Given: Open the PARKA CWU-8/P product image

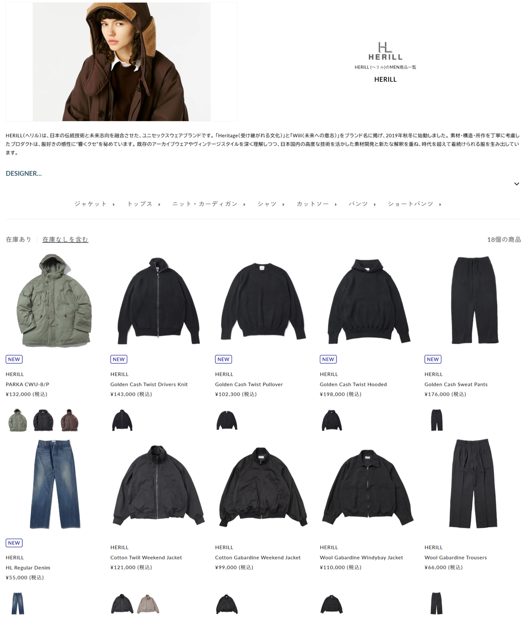Looking at the screenshot, I should coord(54,300).
